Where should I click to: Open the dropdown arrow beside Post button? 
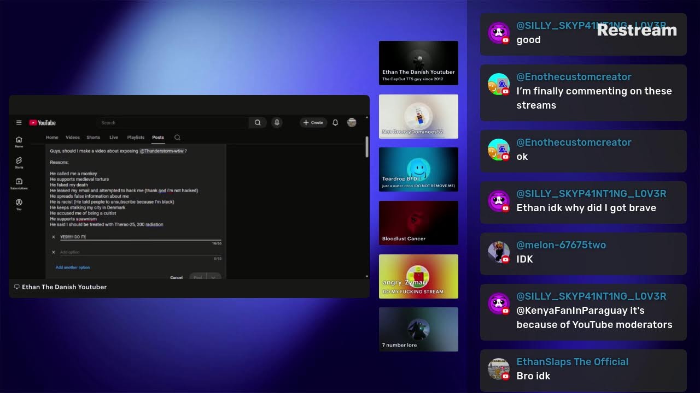[x=214, y=277]
